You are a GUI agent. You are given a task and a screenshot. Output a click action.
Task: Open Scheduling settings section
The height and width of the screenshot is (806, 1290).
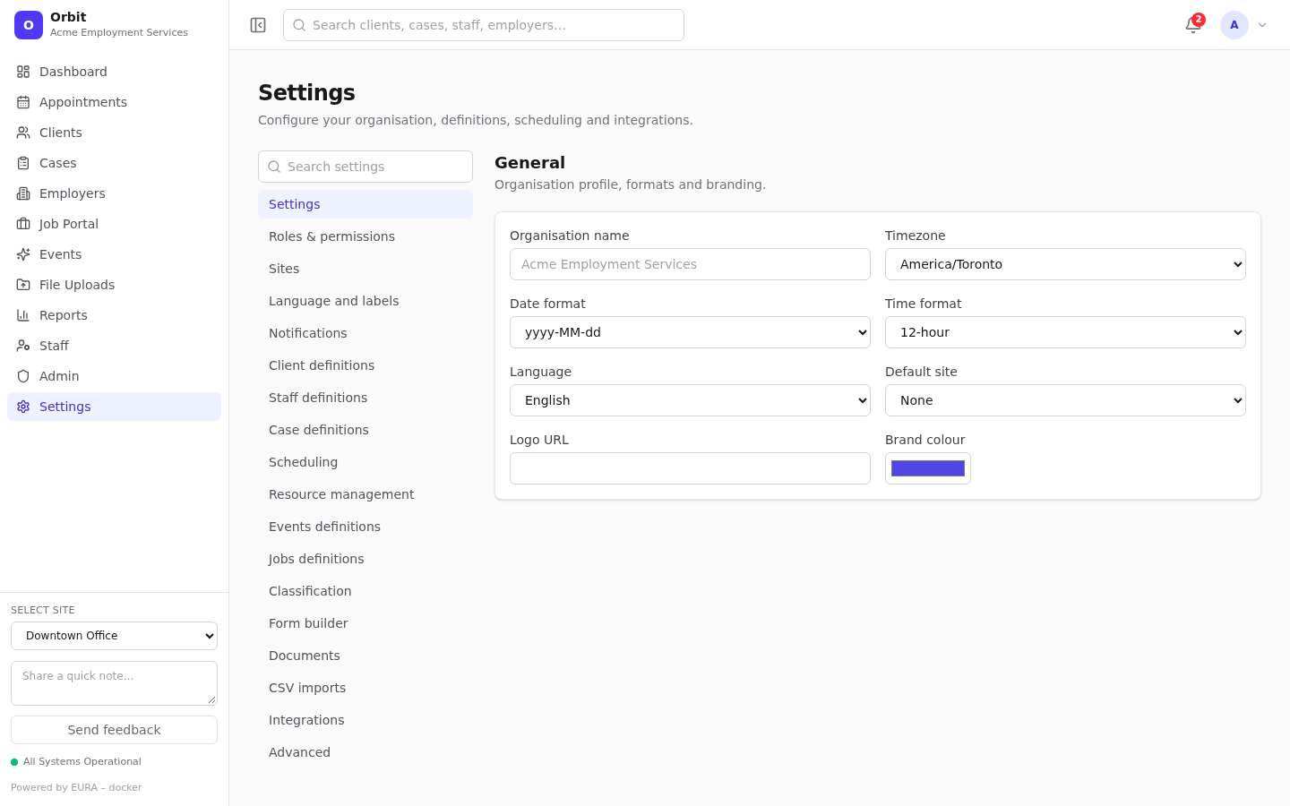[365, 462]
